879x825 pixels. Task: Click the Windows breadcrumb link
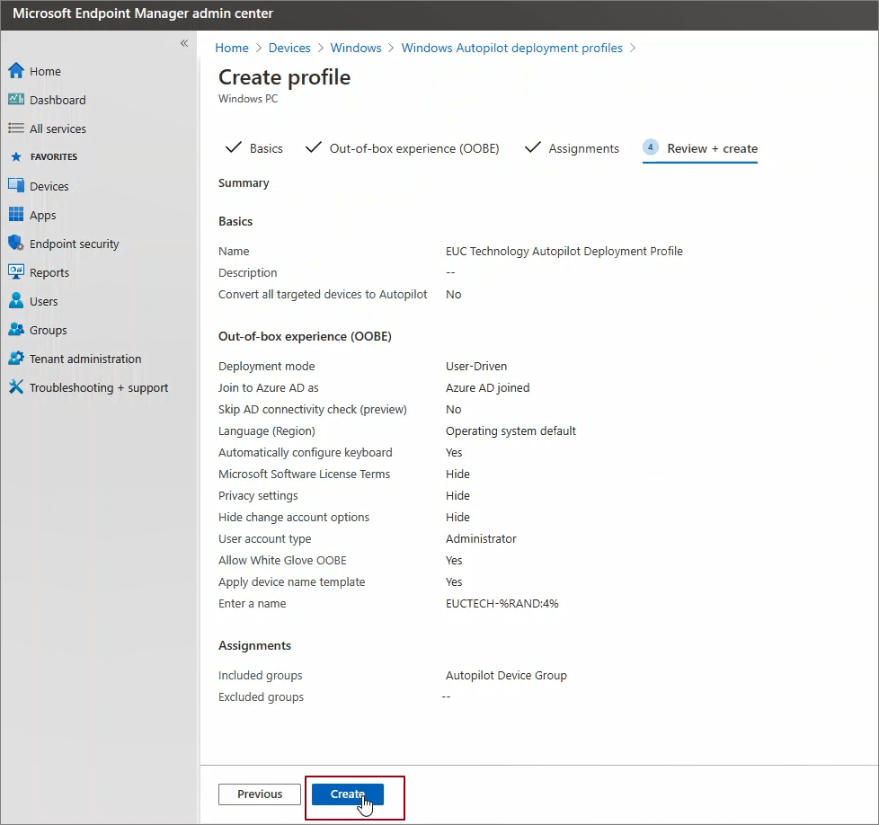pyautogui.click(x=355, y=49)
